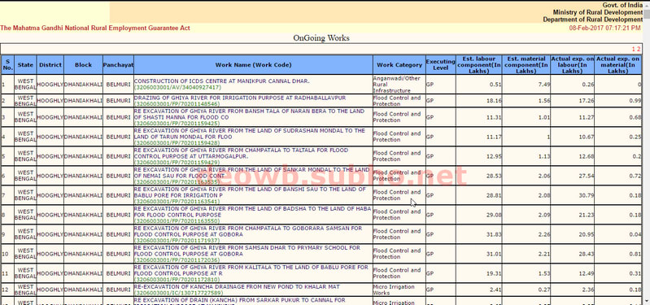The image size is (650, 305).
Task: Click 'BANSHI SAU TO THE LAND' work name
Action: coord(250,192)
